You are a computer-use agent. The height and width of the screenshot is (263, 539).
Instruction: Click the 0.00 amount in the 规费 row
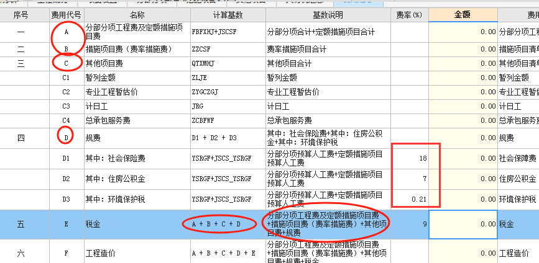click(463, 138)
